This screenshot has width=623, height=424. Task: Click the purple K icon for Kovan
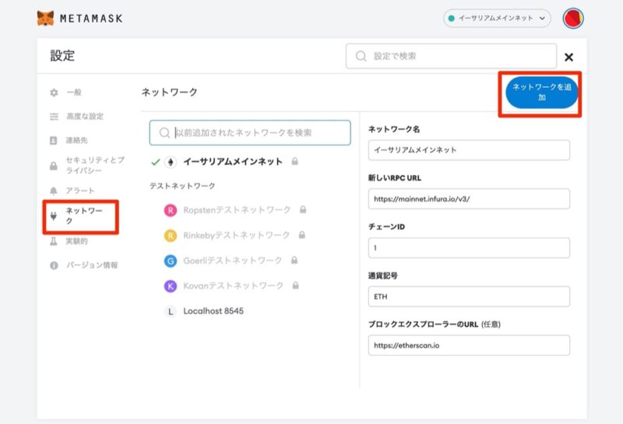pyautogui.click(x=171, y=286)
